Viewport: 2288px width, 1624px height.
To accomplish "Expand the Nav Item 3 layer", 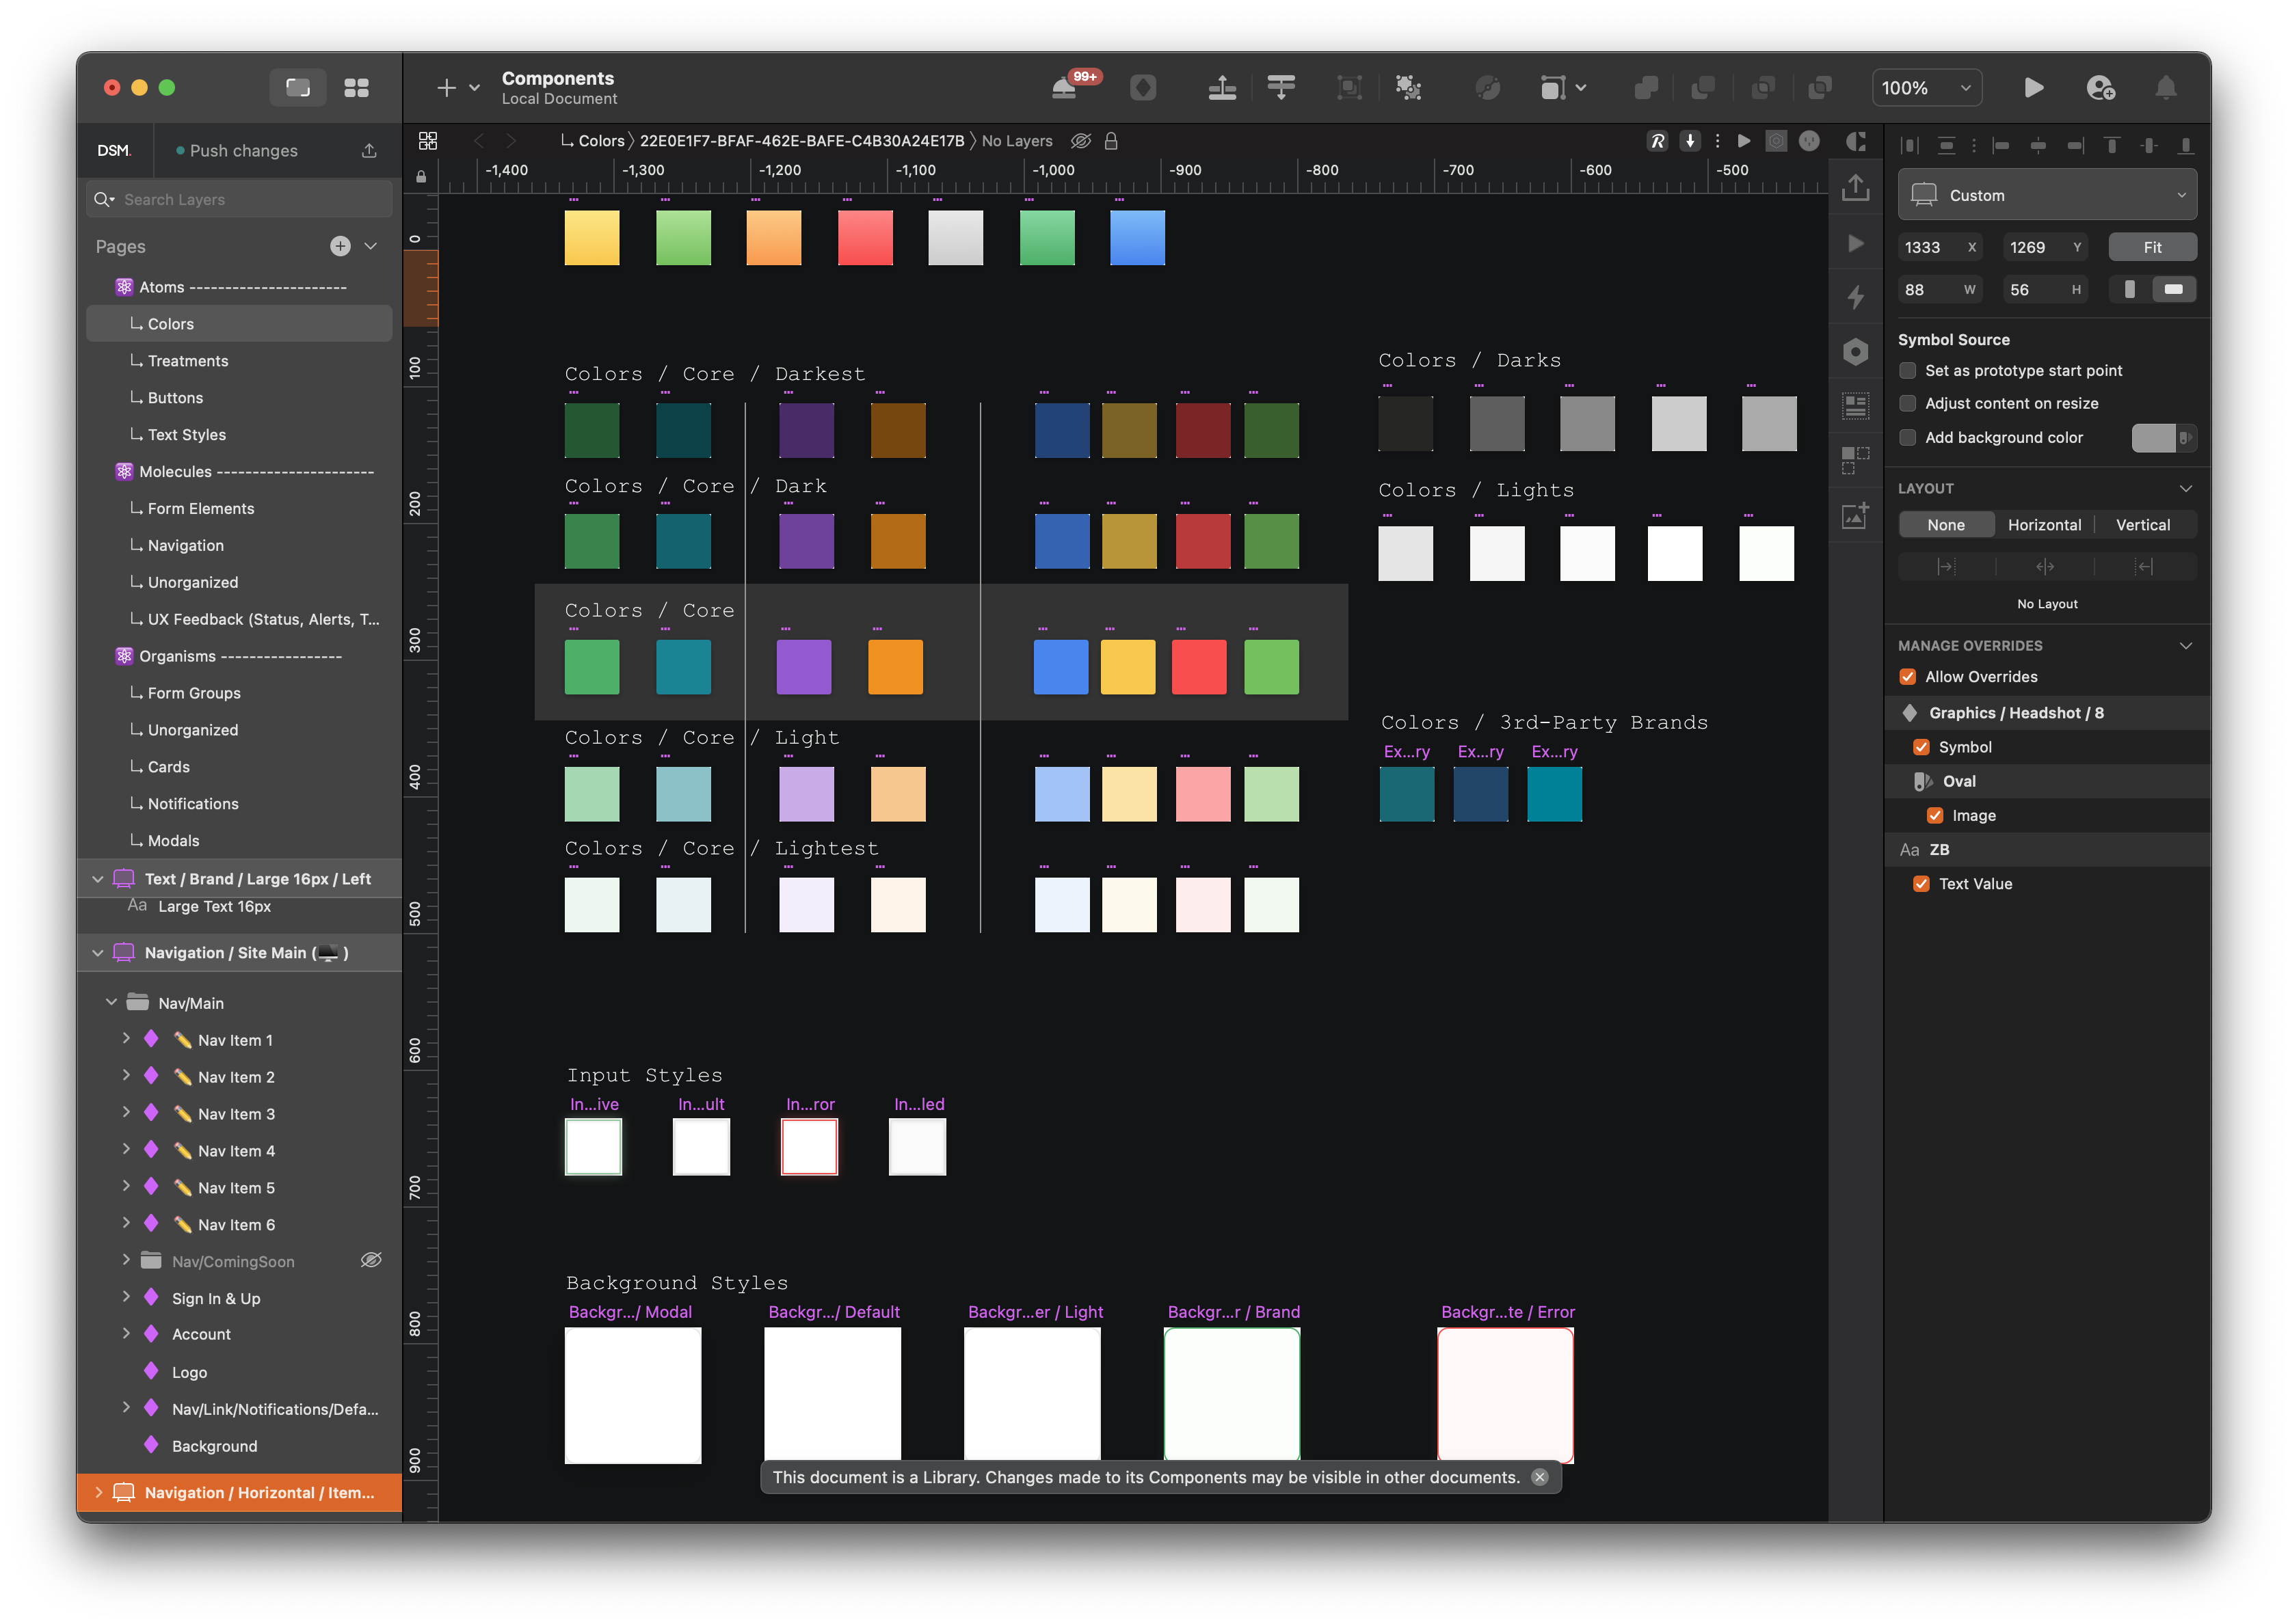I will pyautogui.click(x=126, y=1113).
